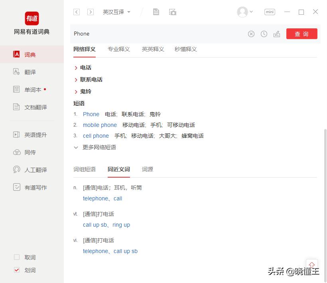Click the back-to-top arrow
The height and width of the screenshot is (283, 327).
pyautogui.click(x=312, y=265)
